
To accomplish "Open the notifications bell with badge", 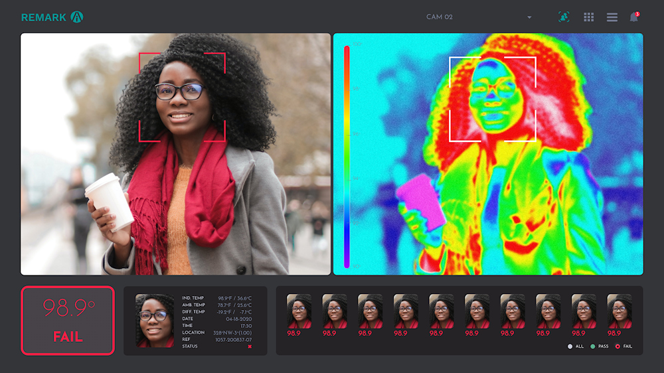I will click(634, 17).
